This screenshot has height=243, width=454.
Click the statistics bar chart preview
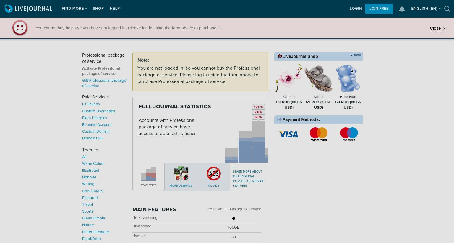coord(247,133)
